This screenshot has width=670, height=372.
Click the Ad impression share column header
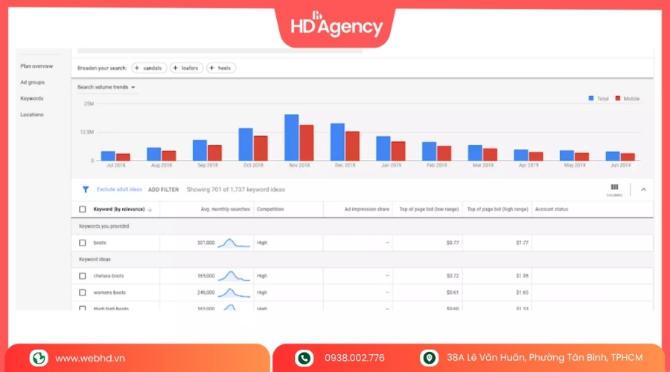tap(366, 209)
